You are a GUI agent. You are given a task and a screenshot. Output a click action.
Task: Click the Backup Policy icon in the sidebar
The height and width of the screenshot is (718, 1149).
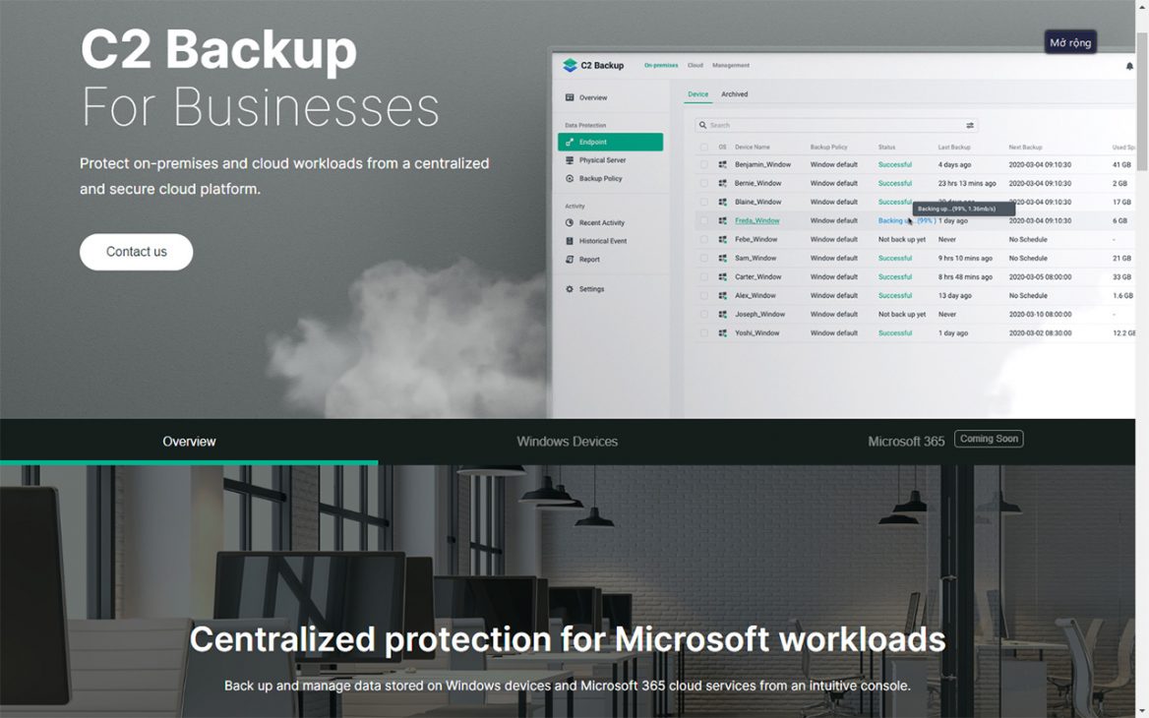click(570, 178)
